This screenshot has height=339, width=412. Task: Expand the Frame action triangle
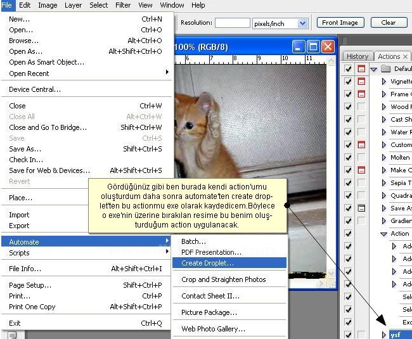[384, 94]
